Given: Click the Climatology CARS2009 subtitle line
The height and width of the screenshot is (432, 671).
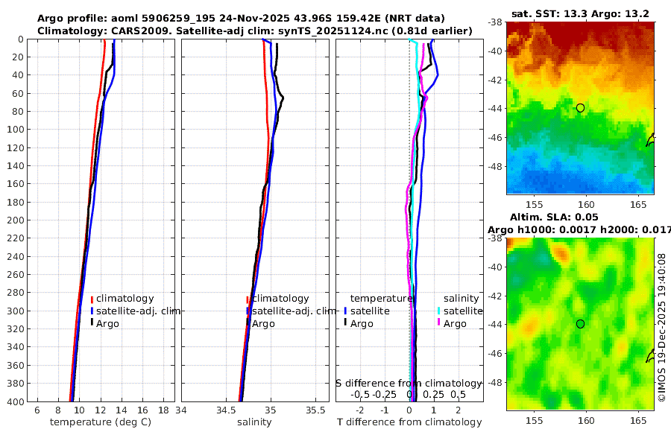Looking at the screenshot, I should (255, 31).
